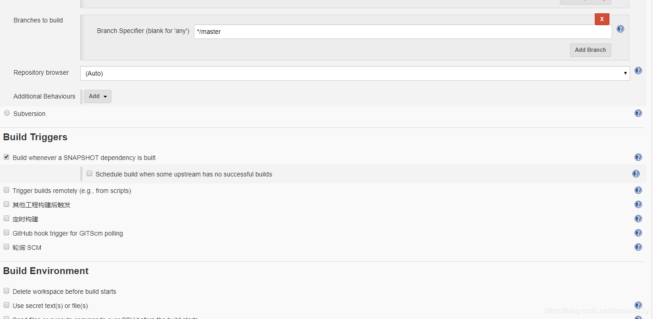
Task: Uncheck Build whenever a SNAPSHOT dependency is built
Action: (6, 157)
